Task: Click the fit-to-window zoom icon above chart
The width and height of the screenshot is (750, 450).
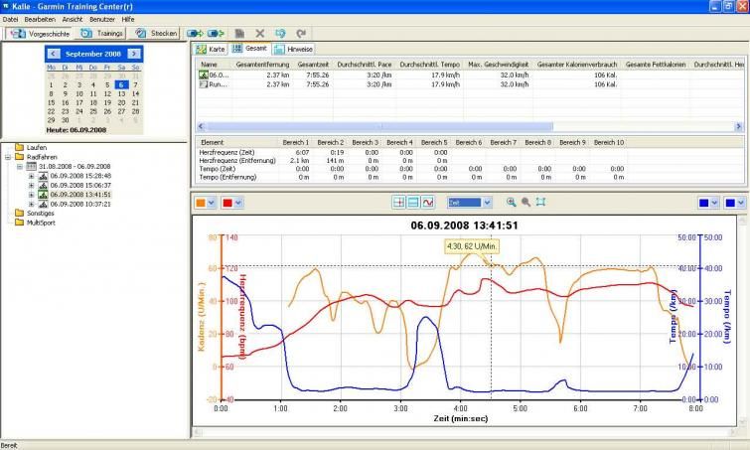Action: coord(540,202)
